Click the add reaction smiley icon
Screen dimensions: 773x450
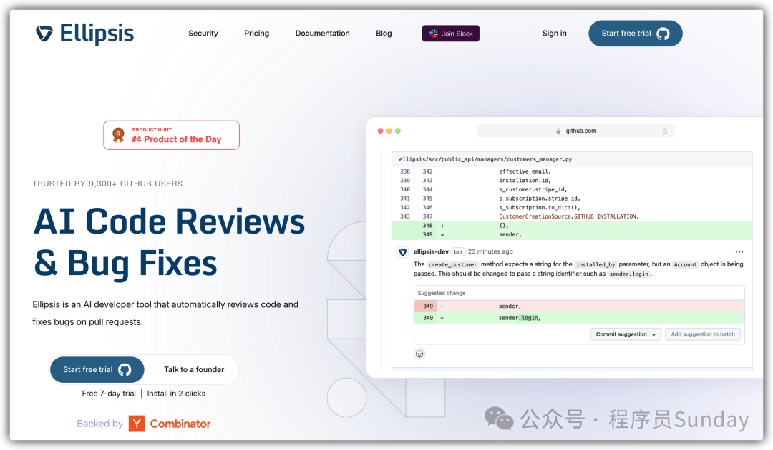[419, 354]
